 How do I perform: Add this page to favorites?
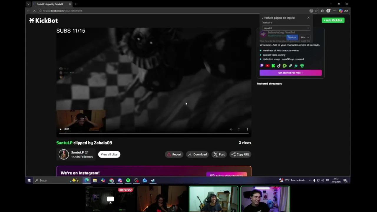pos(316,11)
